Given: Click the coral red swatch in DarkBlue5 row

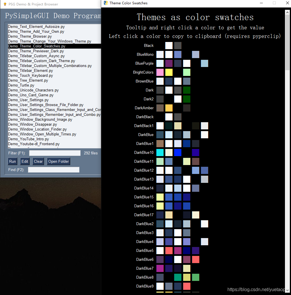Looking at the screenshot, I should coord(169,250).
